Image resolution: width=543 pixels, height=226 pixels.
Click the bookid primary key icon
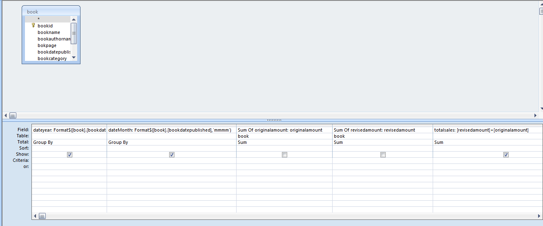click(34, 25)
